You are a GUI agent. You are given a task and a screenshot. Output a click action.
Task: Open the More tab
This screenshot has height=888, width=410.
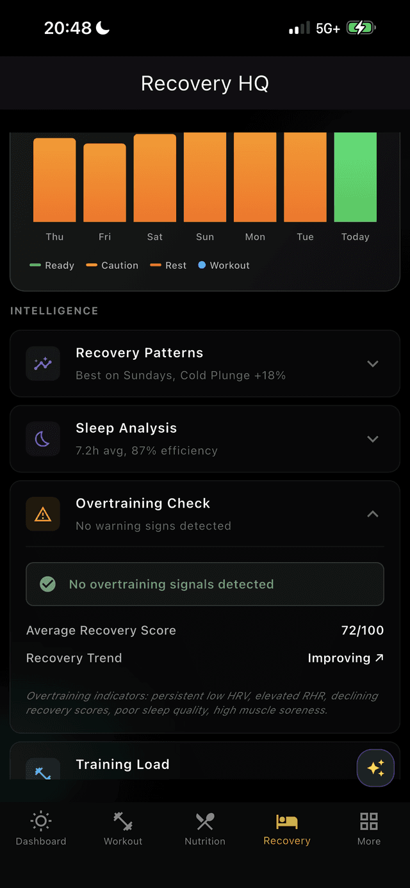tap(369, 828)
